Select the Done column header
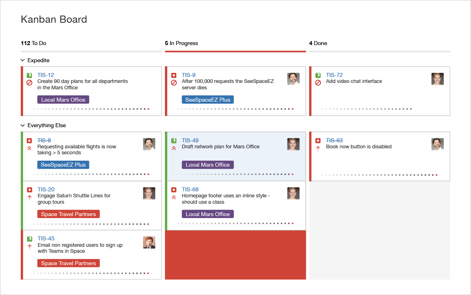471x295 pixels. click(318, 43)
